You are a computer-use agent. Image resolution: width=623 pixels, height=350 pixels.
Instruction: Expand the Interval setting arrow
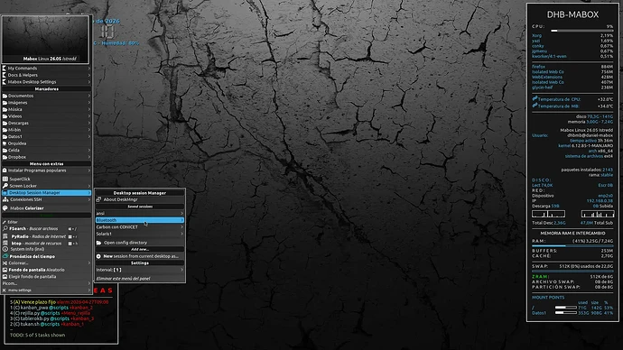coord(182,270)
